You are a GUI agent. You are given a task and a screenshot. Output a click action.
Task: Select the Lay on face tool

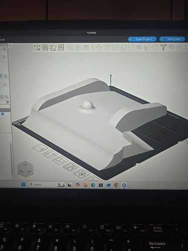pos(123,48)
